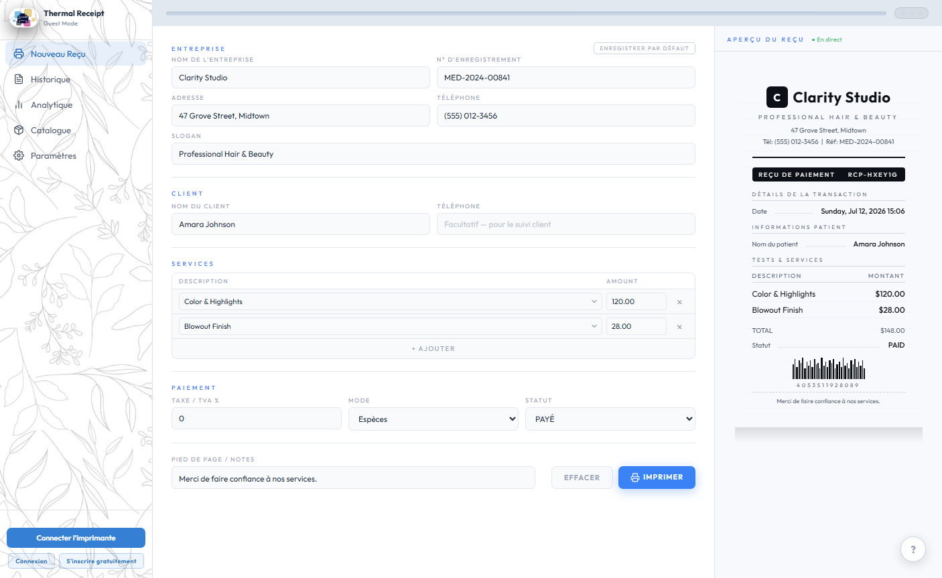Screen dimensions: 942x578
Task: Focus the Pied de page notes field
Action: pyautogui.click(x=353, y=478)
